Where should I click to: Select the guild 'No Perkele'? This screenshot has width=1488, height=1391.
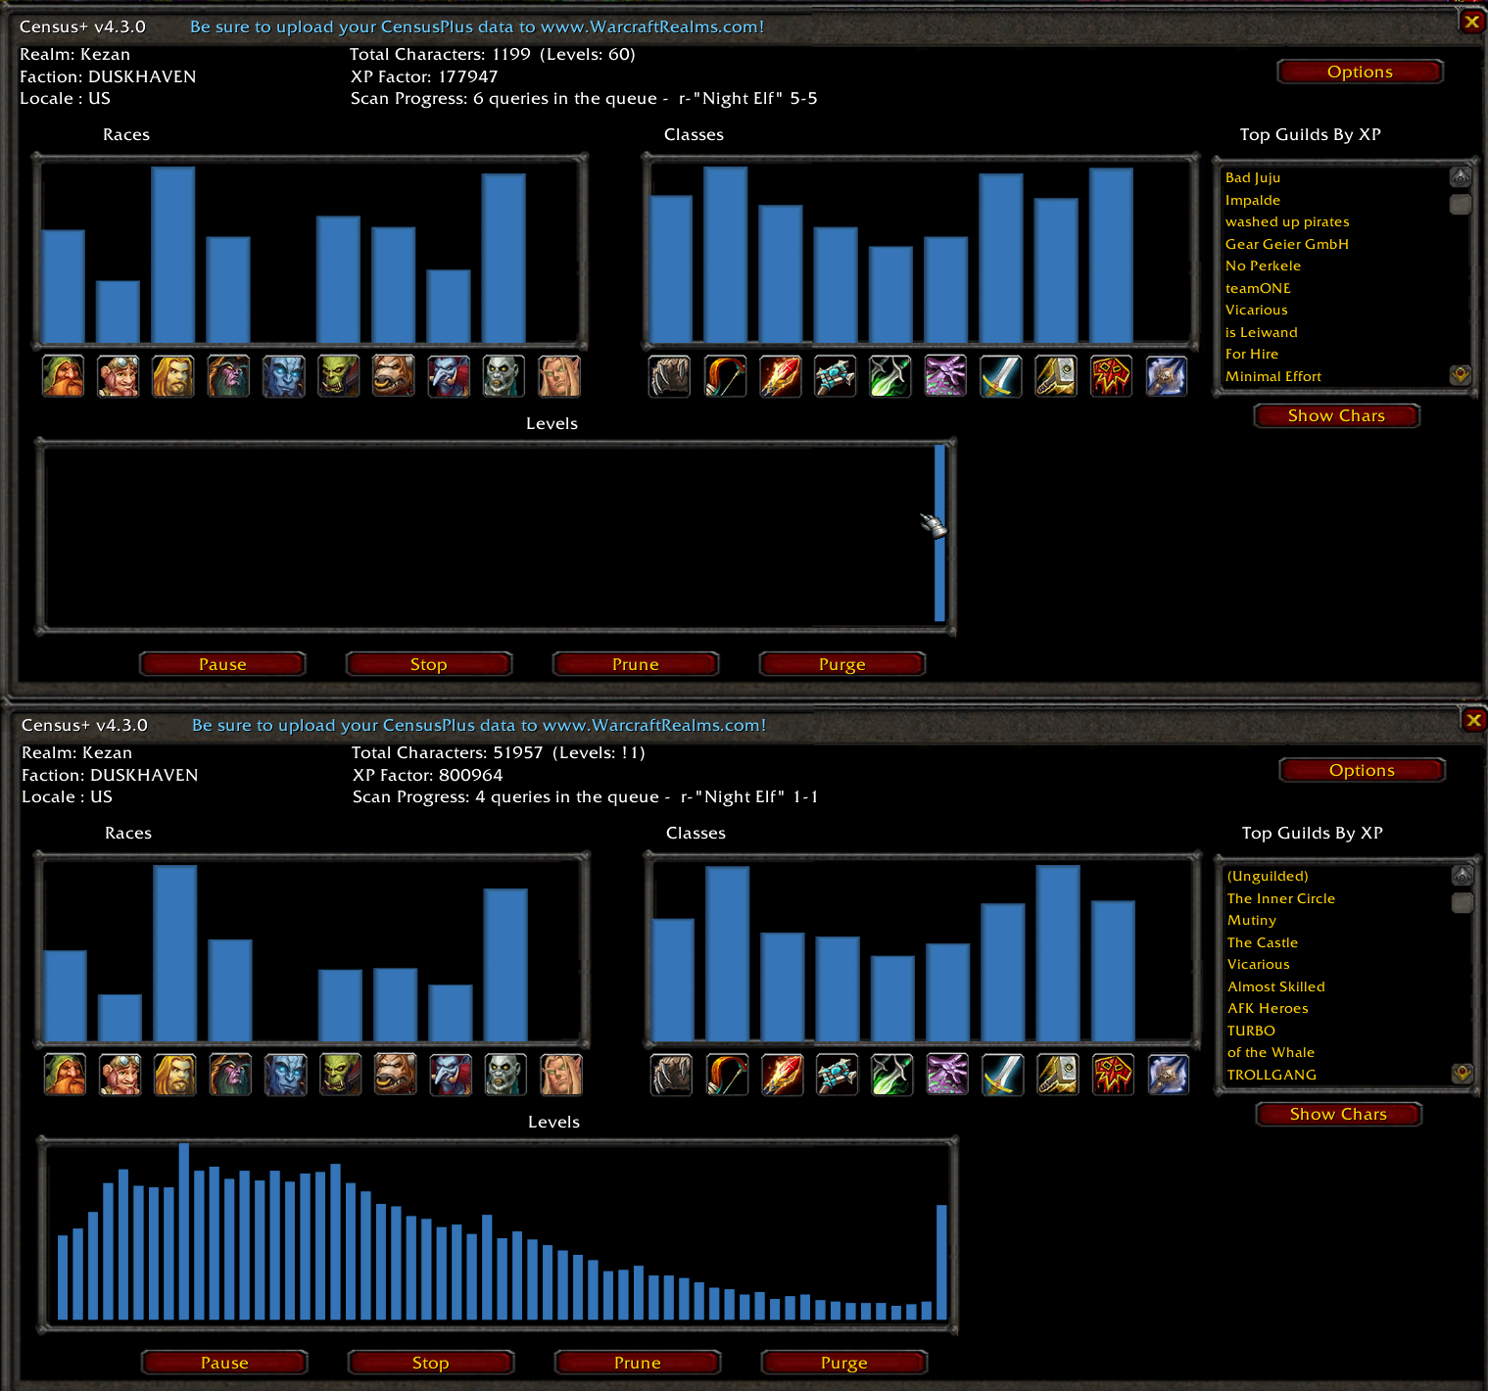click(1263, 265)
